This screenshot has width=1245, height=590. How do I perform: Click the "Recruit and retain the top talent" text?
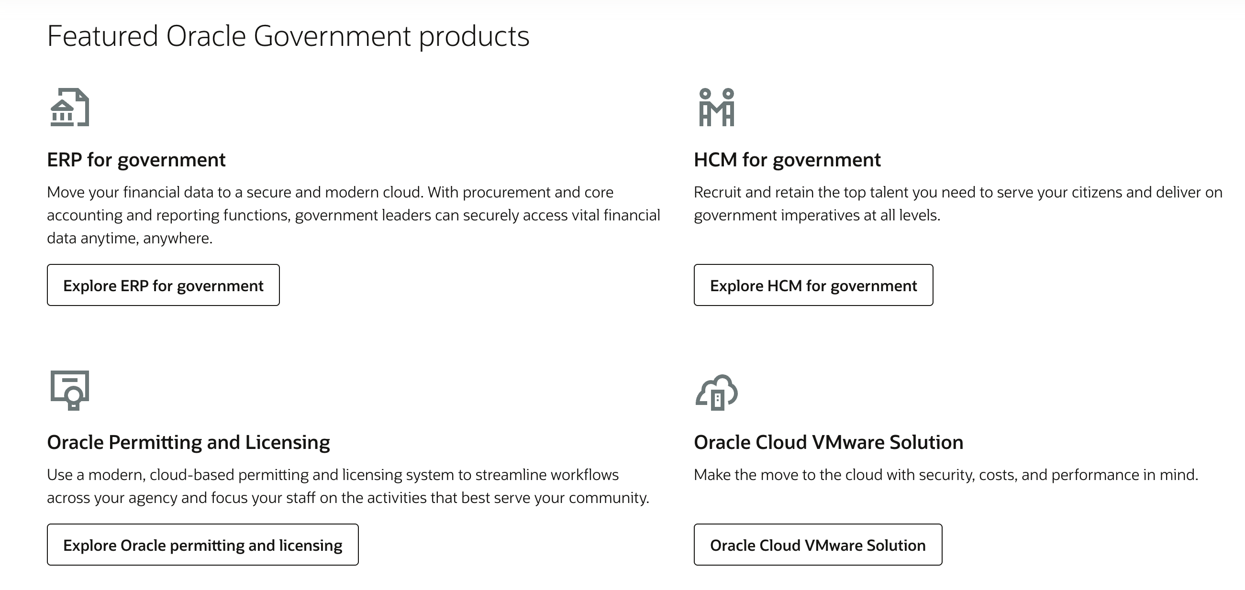tap(958, 204)
